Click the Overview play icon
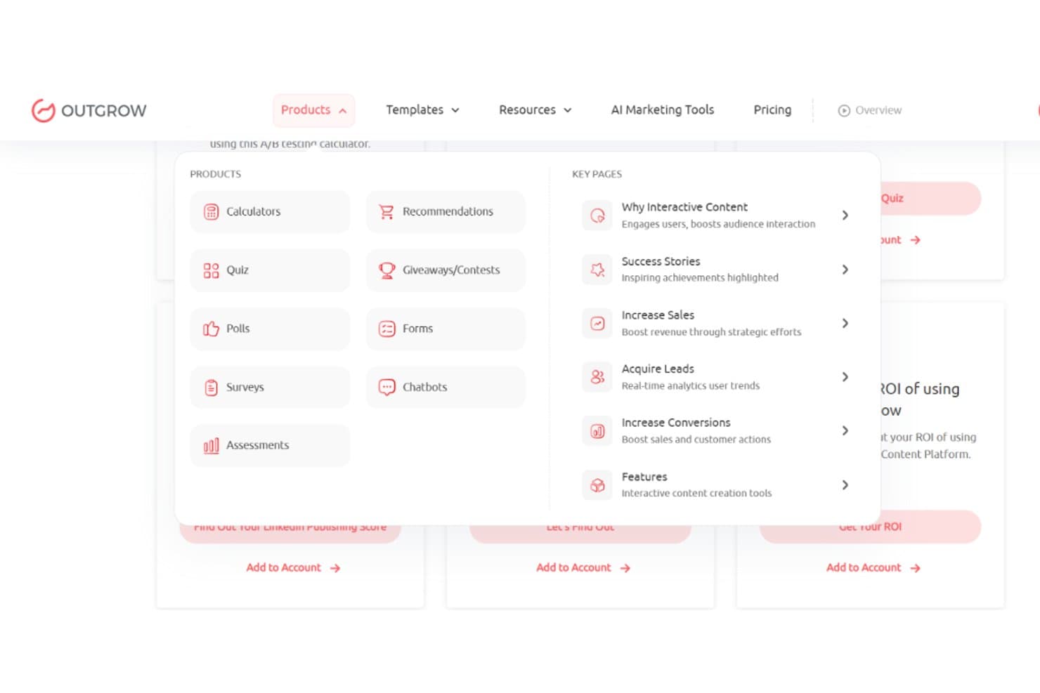Screen dimensions: 1040x693 click(x=844, y=110)
